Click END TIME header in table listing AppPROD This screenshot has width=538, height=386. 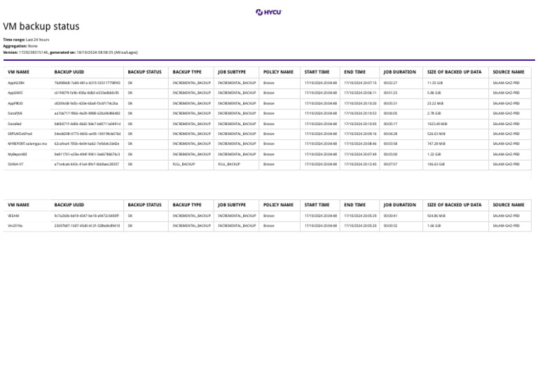(x=354, y=72)
